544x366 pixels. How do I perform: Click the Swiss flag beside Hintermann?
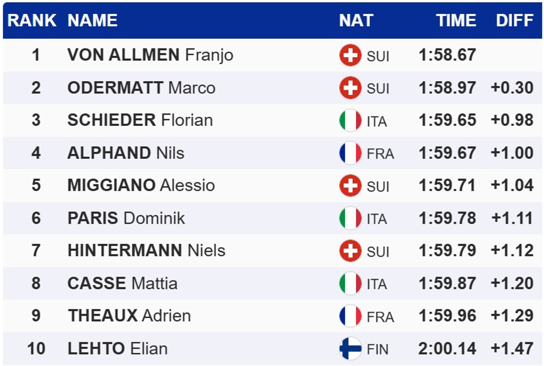pos(350,251)
